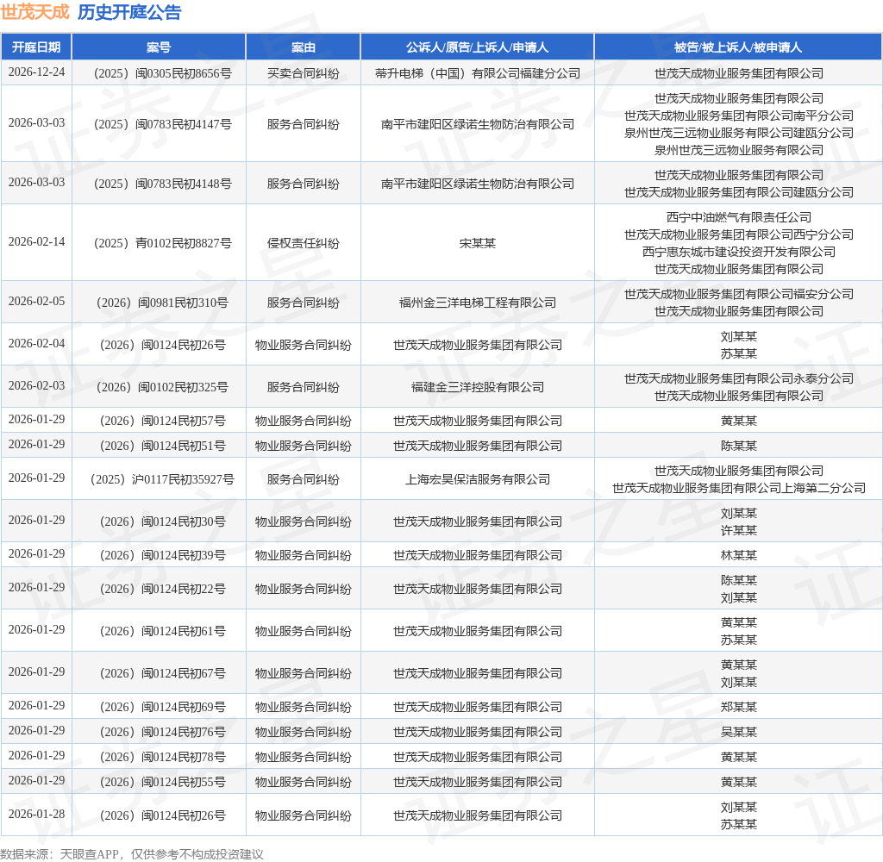Screen dimensions: 883x862
Task: Click case number (2026)闽0981民初310号
Action: point(162,303)
